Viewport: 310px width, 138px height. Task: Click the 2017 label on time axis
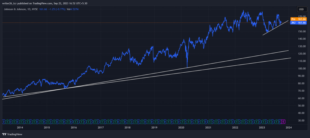(x=101, y=127)
